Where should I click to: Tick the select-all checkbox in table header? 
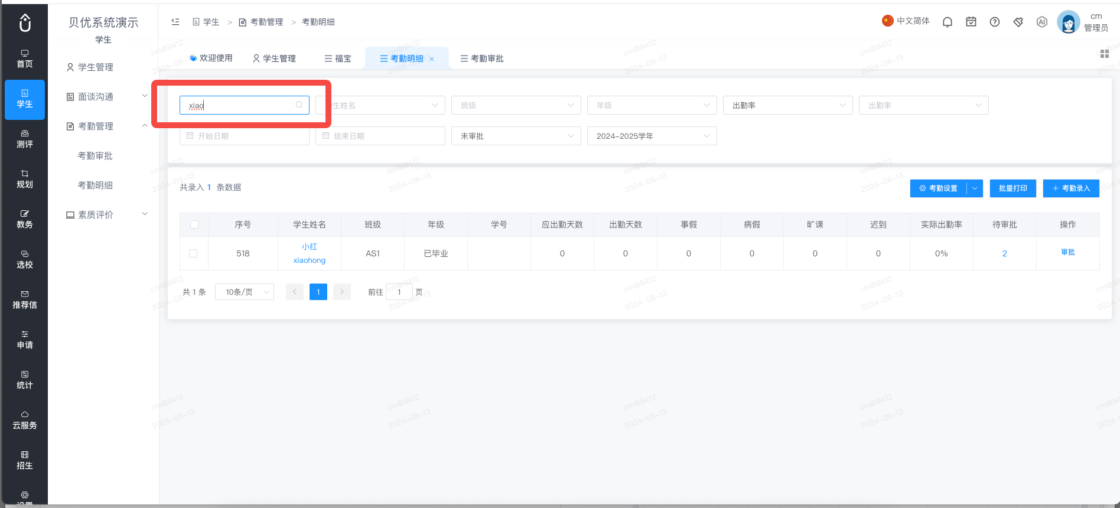pos(194,224)
